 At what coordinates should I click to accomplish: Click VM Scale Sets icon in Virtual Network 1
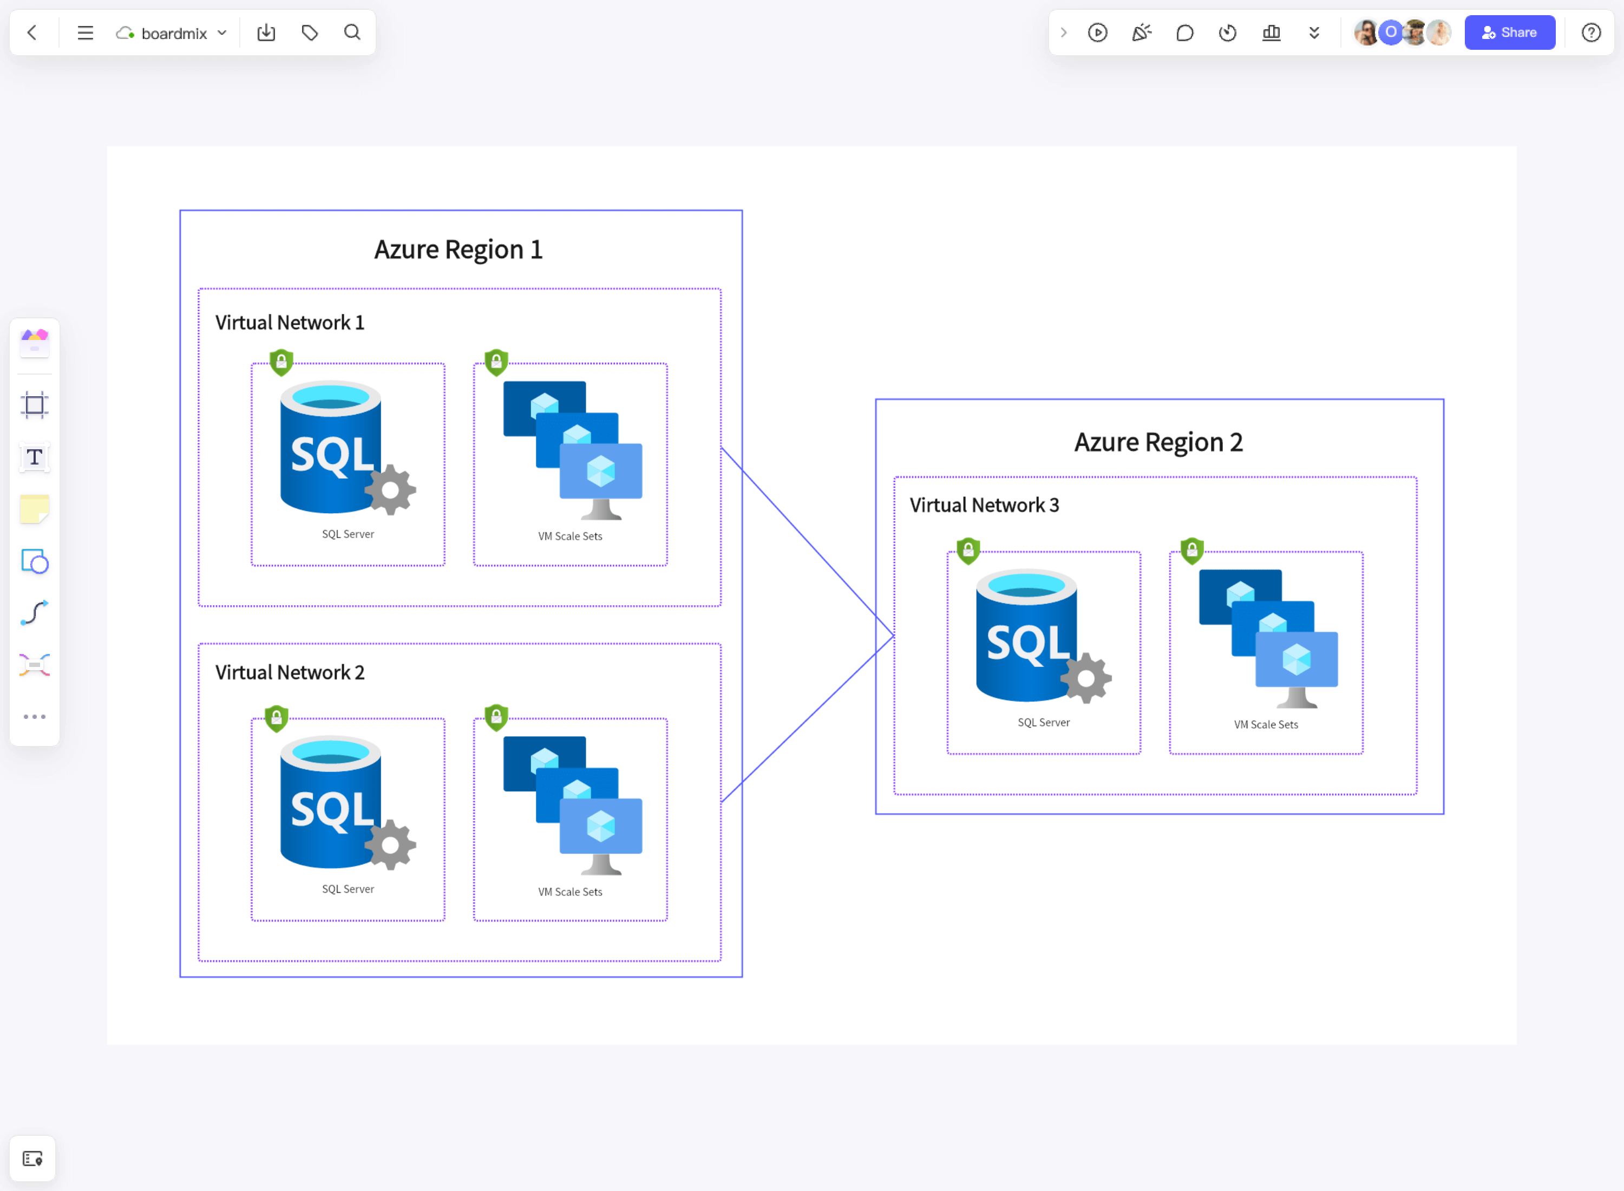coord(572,450)
